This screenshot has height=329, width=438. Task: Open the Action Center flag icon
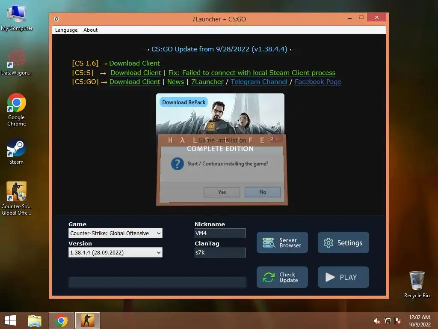(x=398, y=321)
